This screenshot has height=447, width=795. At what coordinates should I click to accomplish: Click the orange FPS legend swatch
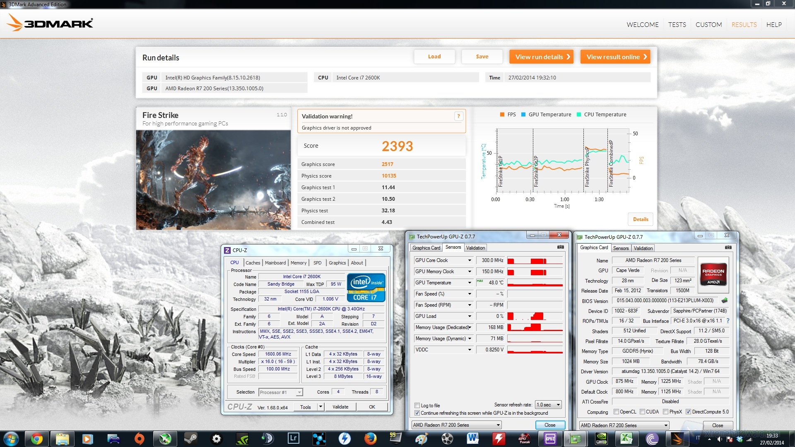pyautogui.click(x=502, y=115)
